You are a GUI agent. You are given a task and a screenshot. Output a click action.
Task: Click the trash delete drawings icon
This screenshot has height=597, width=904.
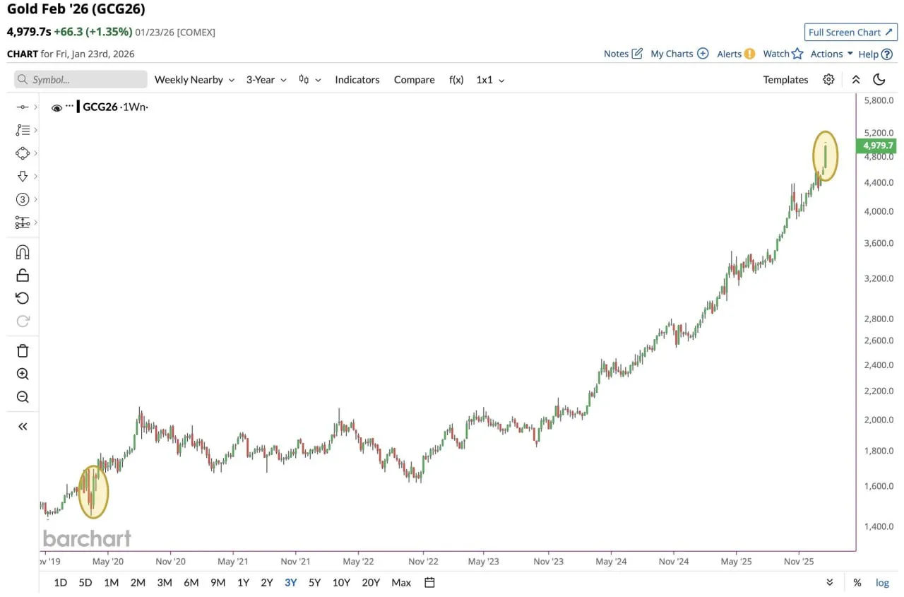coord(23,350)
